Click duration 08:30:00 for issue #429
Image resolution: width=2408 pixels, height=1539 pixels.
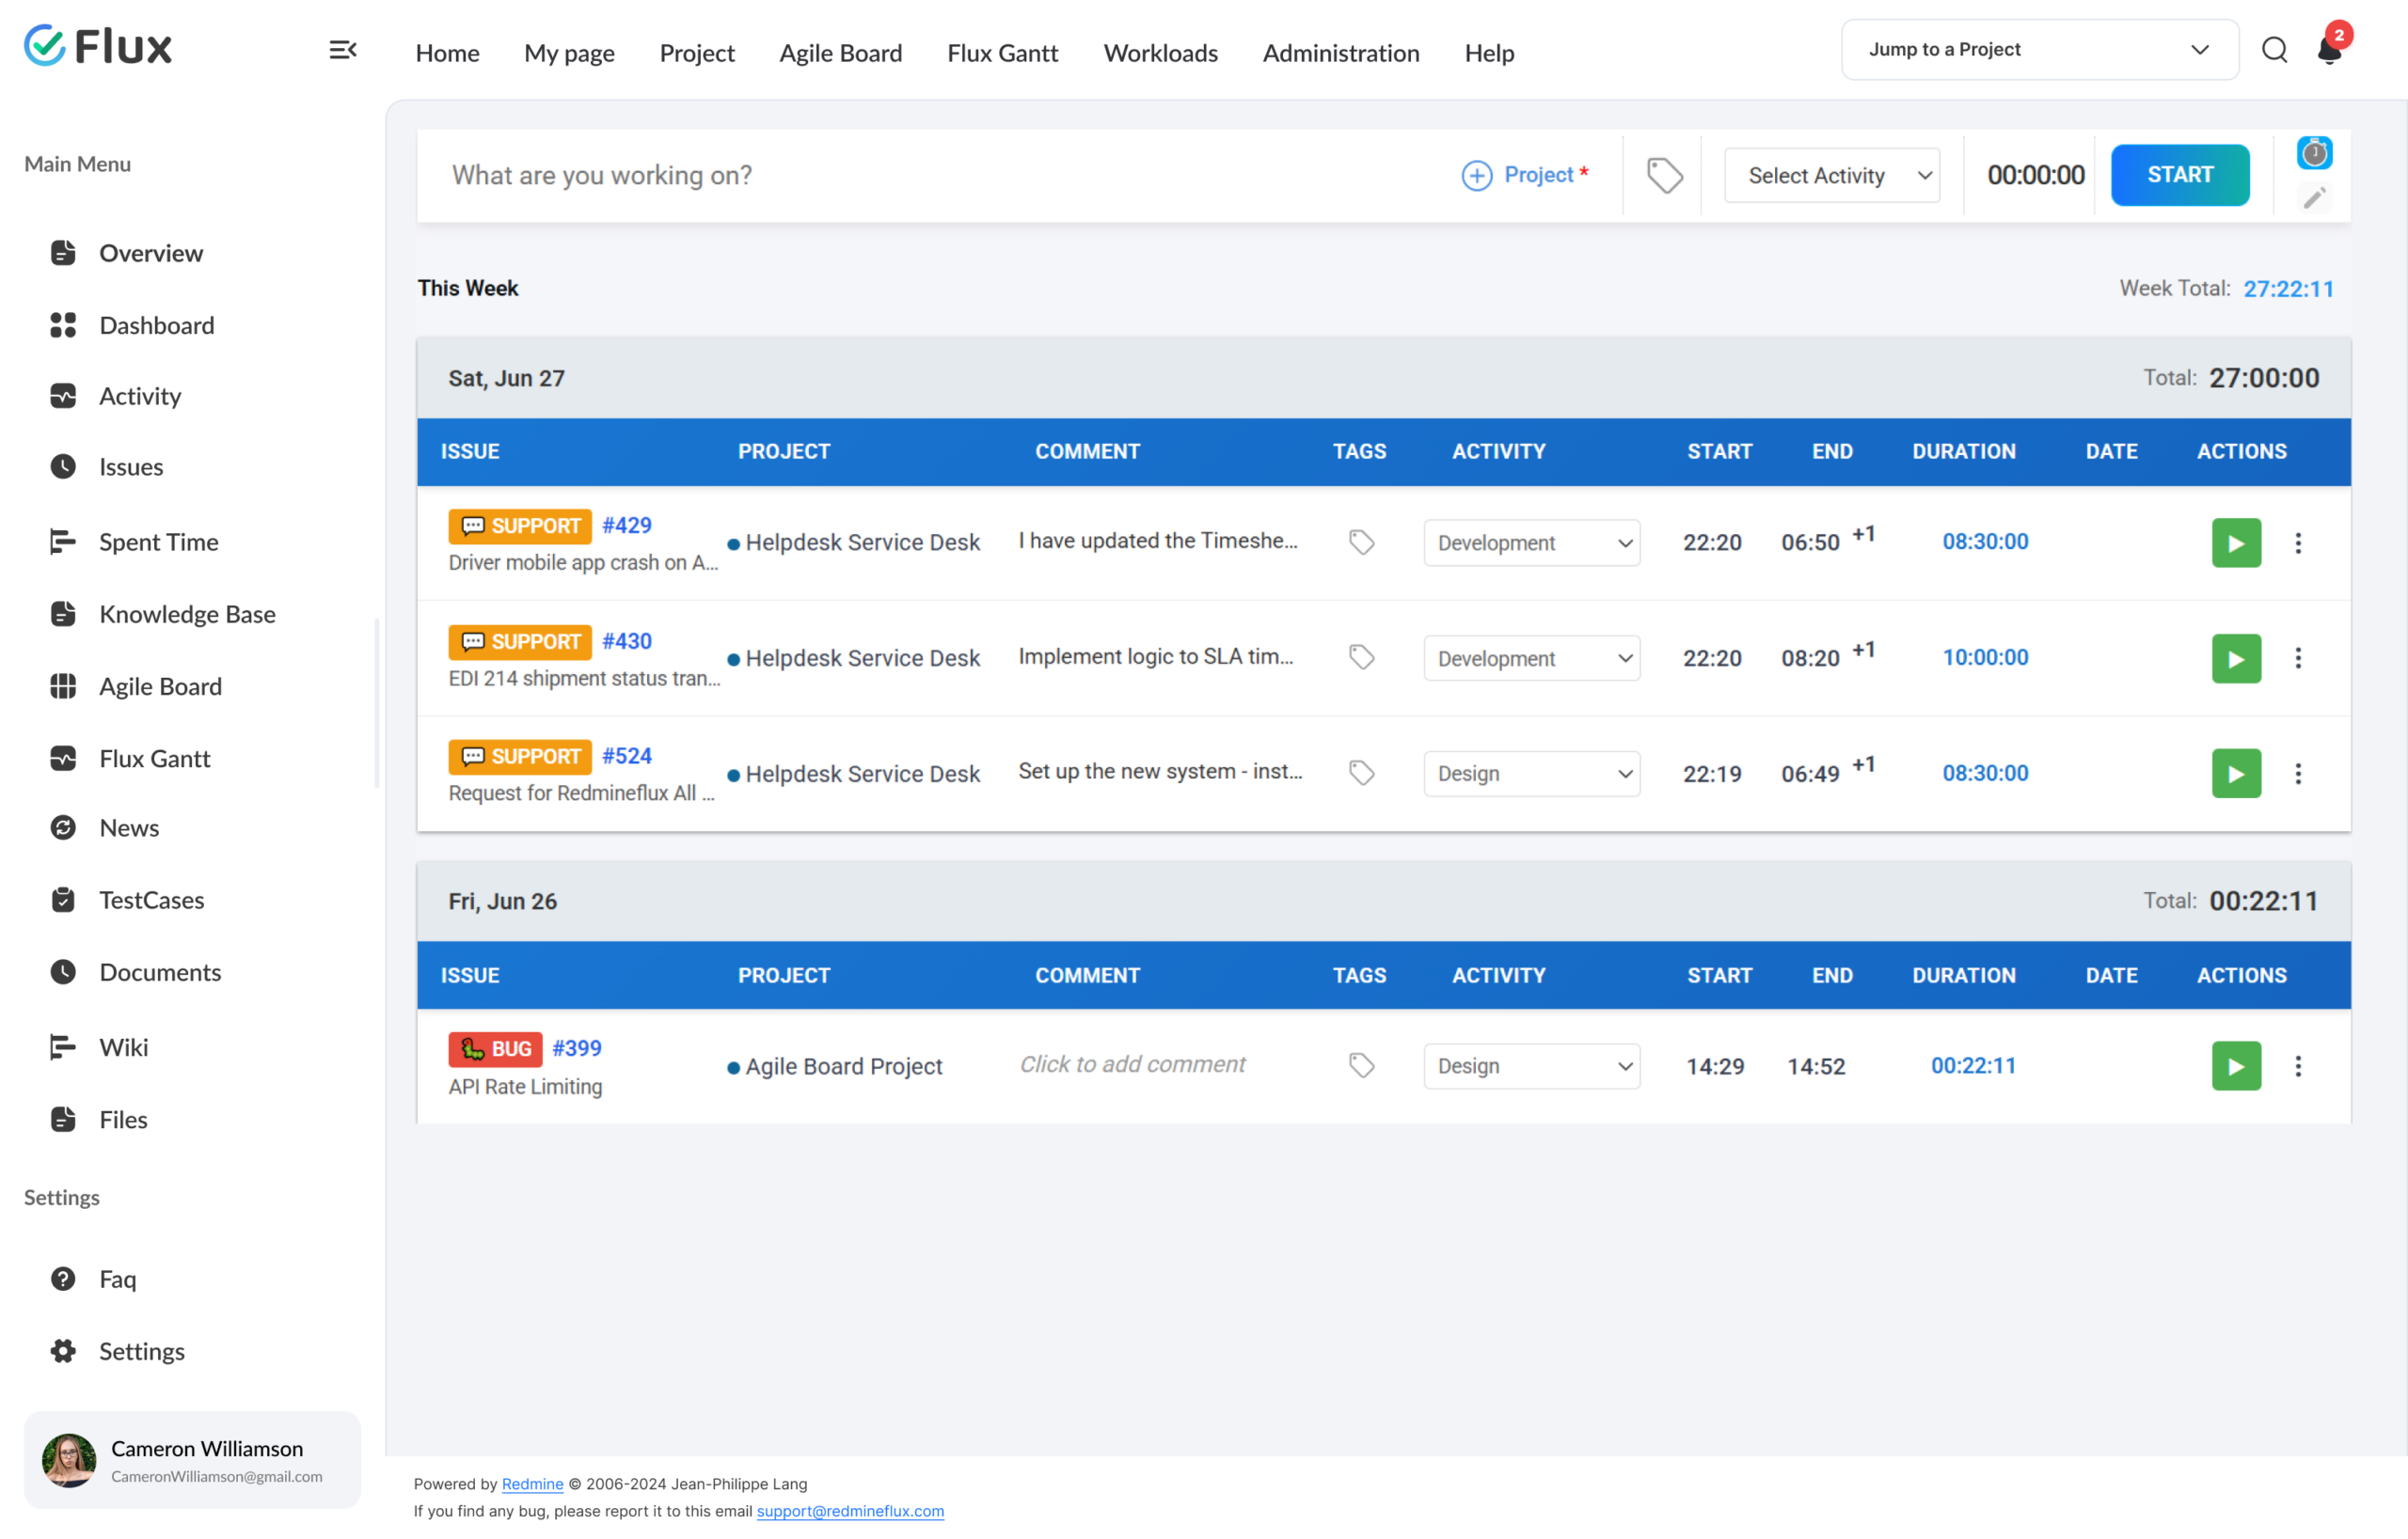pyautogui.click(x=1985, y=542)
